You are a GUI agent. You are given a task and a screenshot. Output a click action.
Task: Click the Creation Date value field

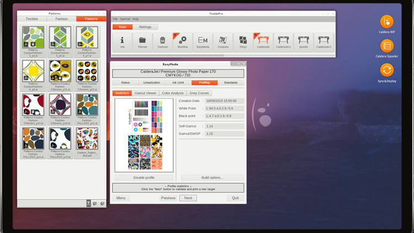tap(225, 101)
